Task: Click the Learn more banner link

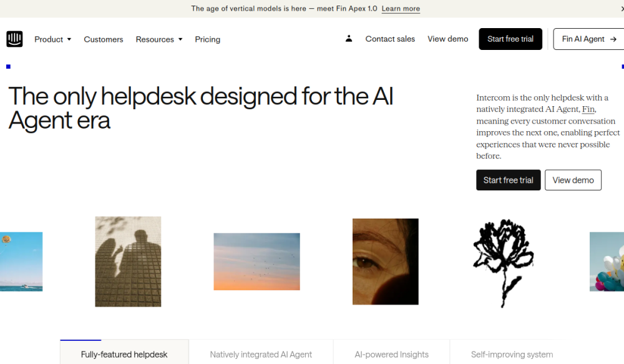Action: (x=401, y=9)
